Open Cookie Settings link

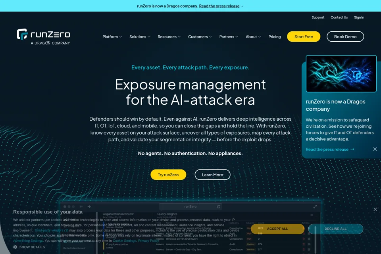(x=124, y=241)
